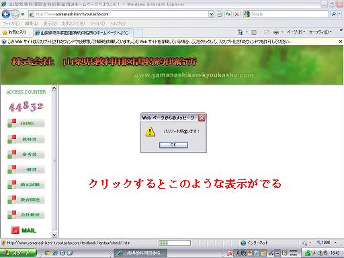
Task: Select the open Yamanashi textbook page tab
Action: 83,33
